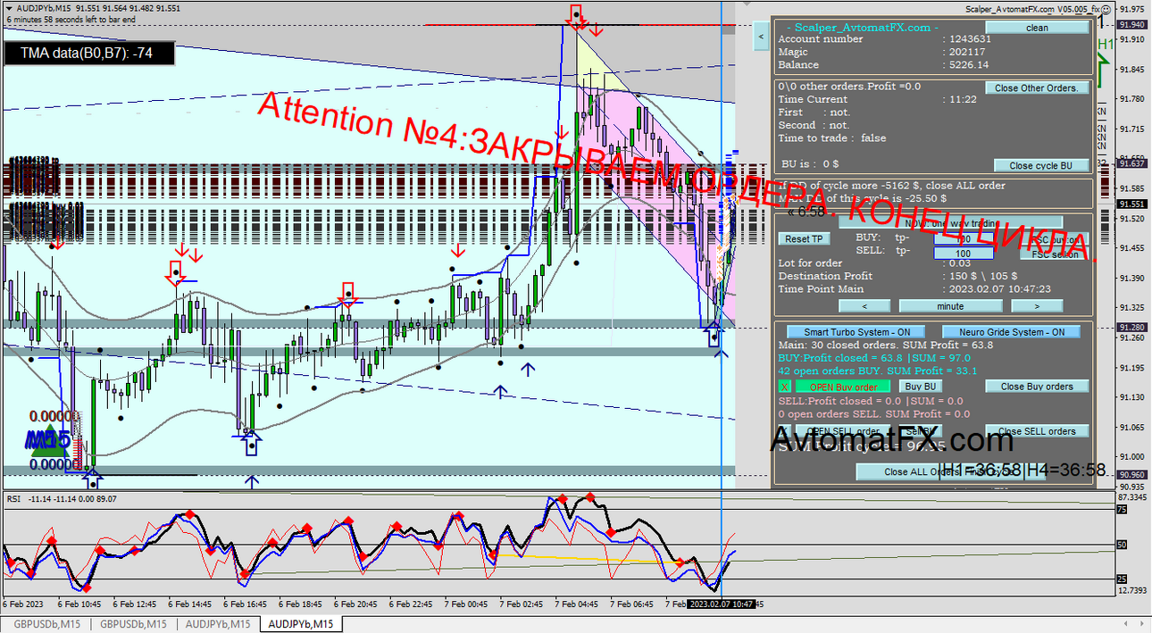1152x633 pixels.
Task: Click the expert advisor smiley face icon
Action: click(x=1106, y=8)
